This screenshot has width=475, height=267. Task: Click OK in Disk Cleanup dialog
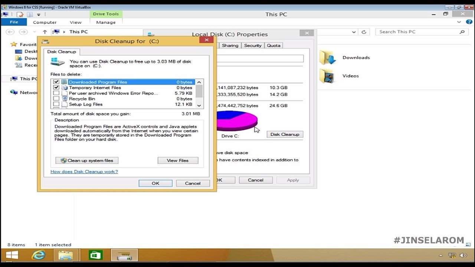pos(155,183)
